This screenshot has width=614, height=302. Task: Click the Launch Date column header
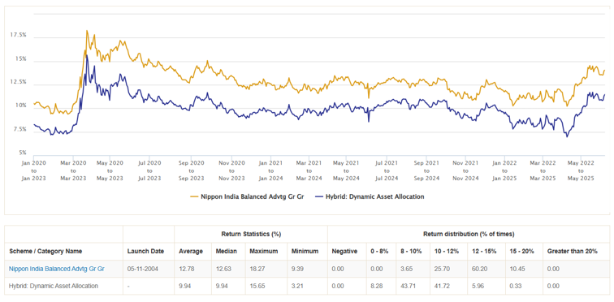point(145,251)
